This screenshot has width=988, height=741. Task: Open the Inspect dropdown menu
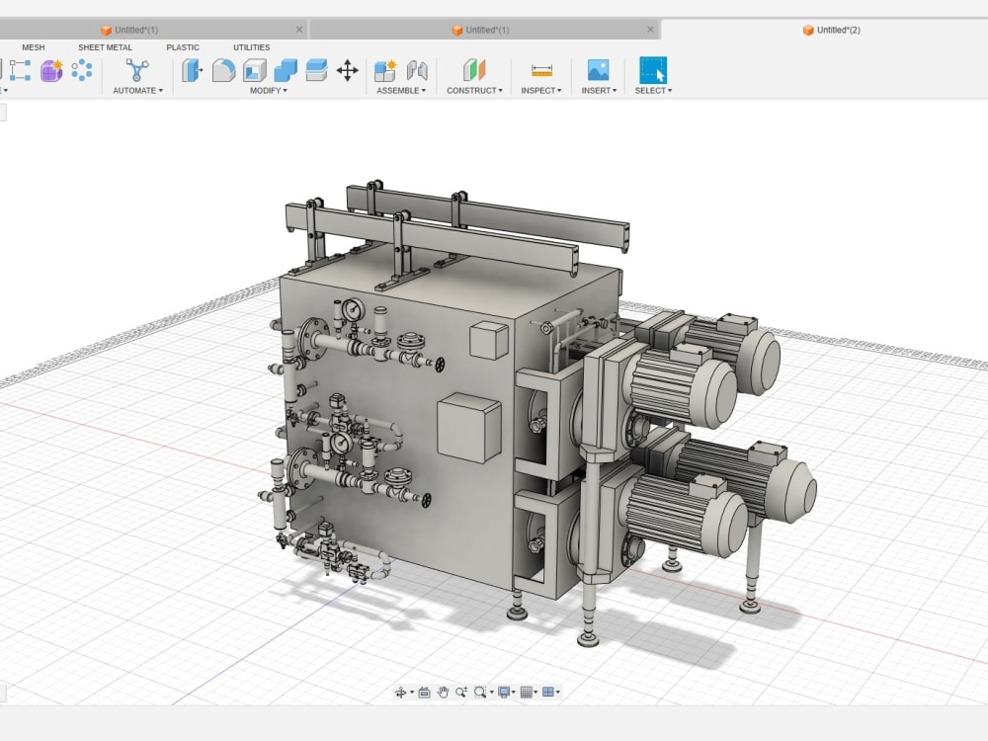click(539, 91)
